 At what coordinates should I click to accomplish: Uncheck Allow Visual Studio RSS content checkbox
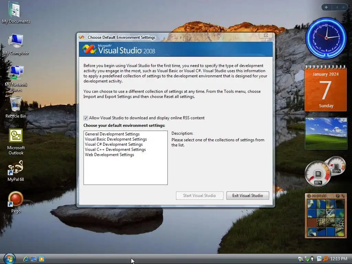click(x=86, y=118)
